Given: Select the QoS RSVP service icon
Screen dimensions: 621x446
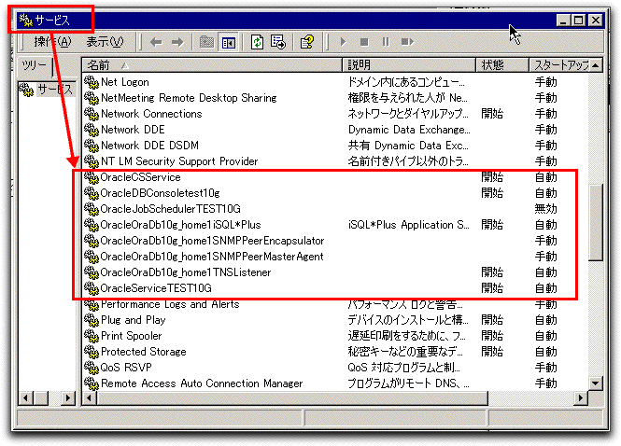Looking at the screenshot, I should pyautogui.click(x=92, y=368).
